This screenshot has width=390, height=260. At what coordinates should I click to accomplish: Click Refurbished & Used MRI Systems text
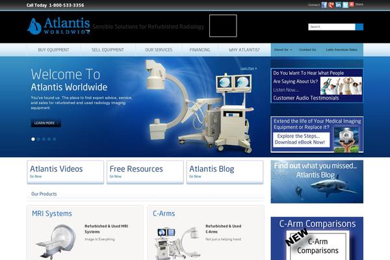107,229
